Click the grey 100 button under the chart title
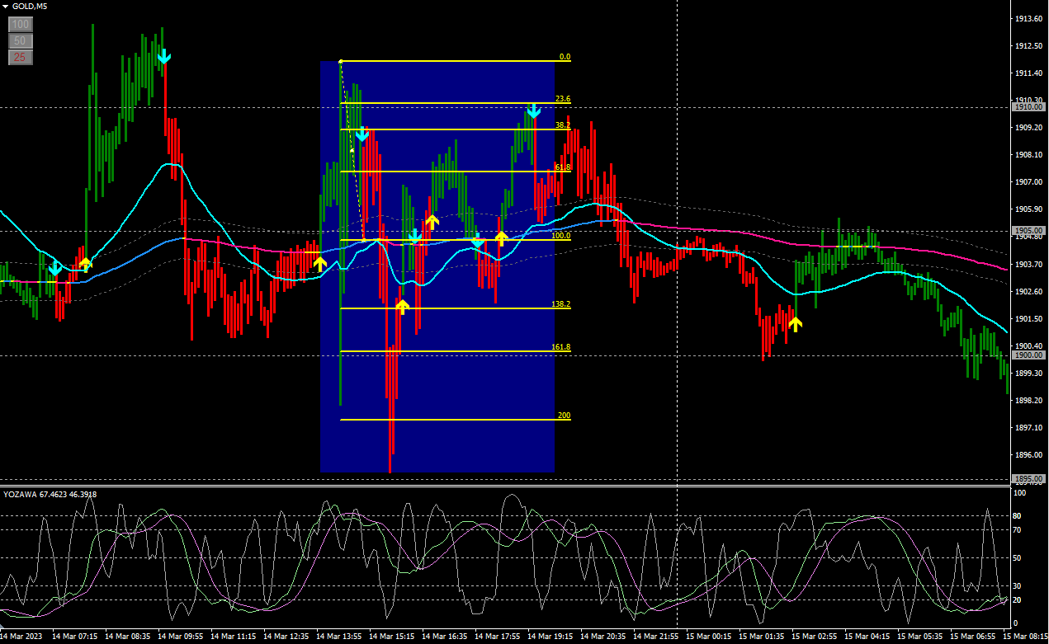Screen dimensions: 1049x644 coord(21,25)
